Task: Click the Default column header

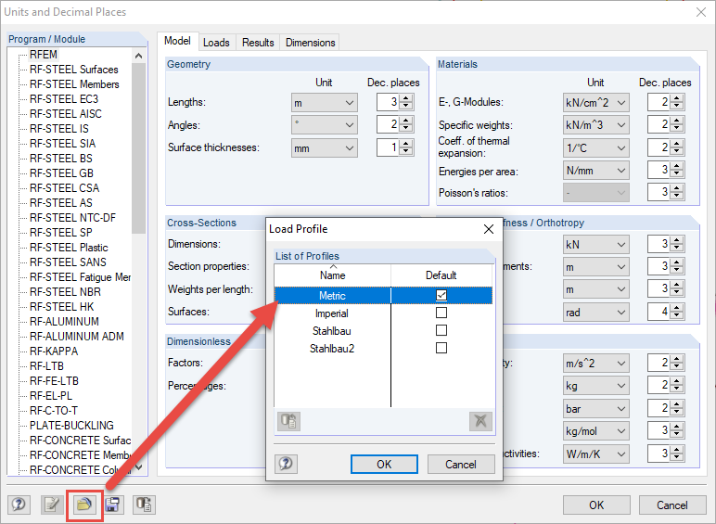Action: (x=441, y=275)
